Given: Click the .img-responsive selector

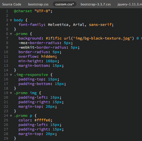Looking at the screenshot, I should point(31,75).
